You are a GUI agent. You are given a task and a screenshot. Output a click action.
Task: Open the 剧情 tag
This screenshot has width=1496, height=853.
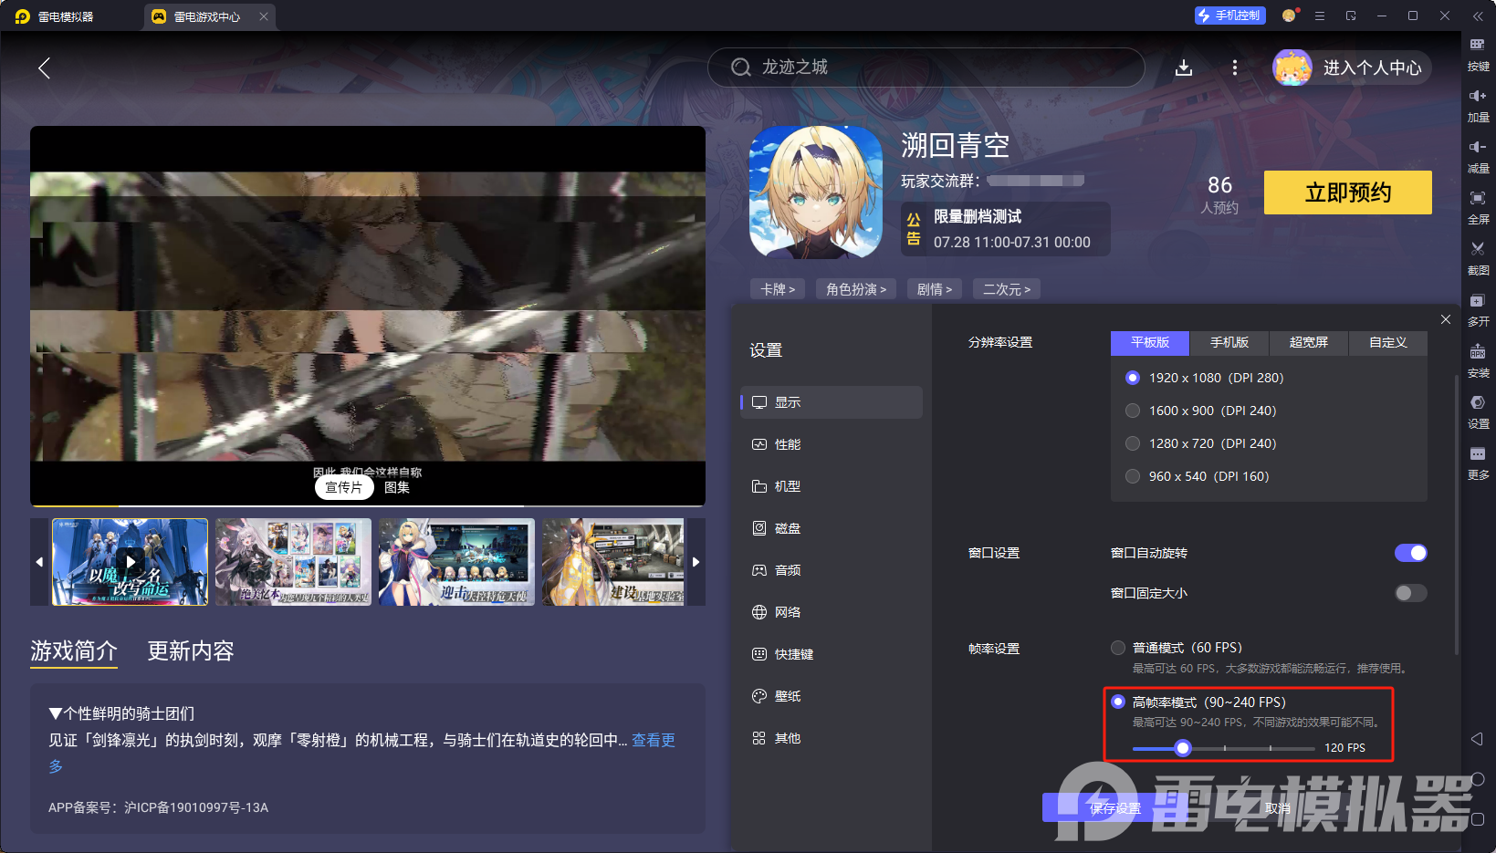point(935,289)
